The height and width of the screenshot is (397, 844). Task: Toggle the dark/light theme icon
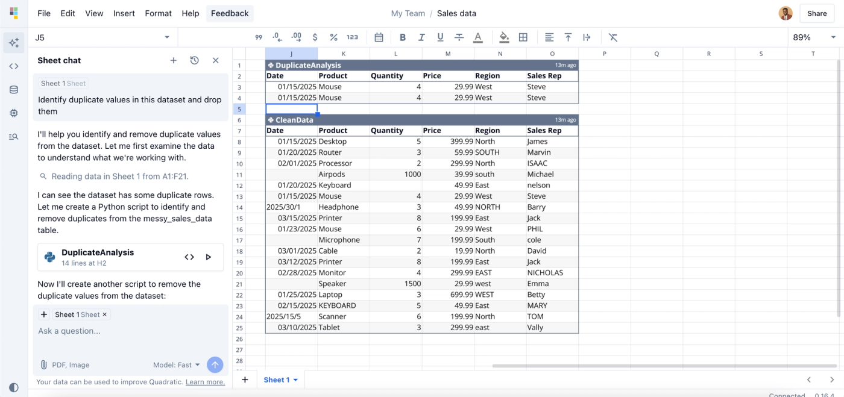point(14,387)
